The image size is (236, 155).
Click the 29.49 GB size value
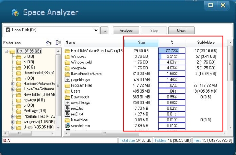(141, 51)
